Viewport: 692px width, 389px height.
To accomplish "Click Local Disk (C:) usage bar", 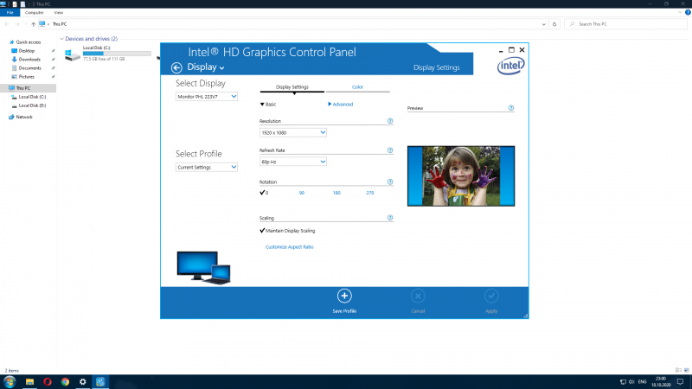I will (x=117, y=54).
